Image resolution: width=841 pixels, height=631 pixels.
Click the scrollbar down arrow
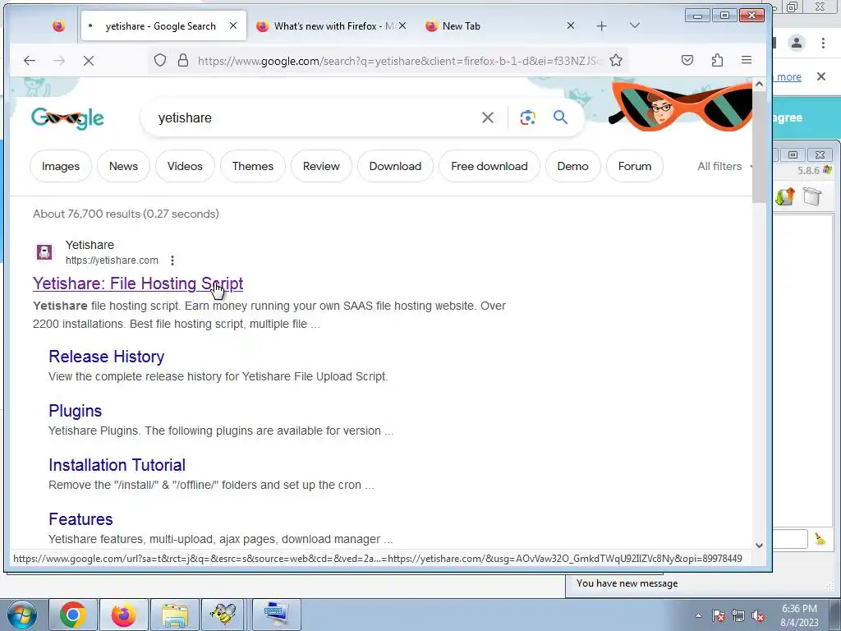pos(759,546)
